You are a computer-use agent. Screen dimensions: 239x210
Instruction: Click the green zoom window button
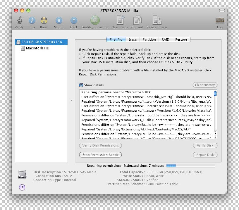(28, 10)
